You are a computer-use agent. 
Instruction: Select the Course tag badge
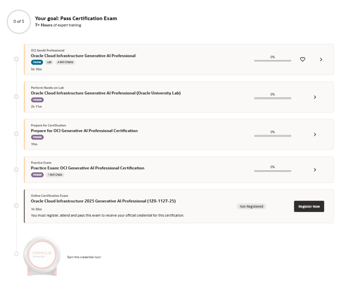(37, 62)
